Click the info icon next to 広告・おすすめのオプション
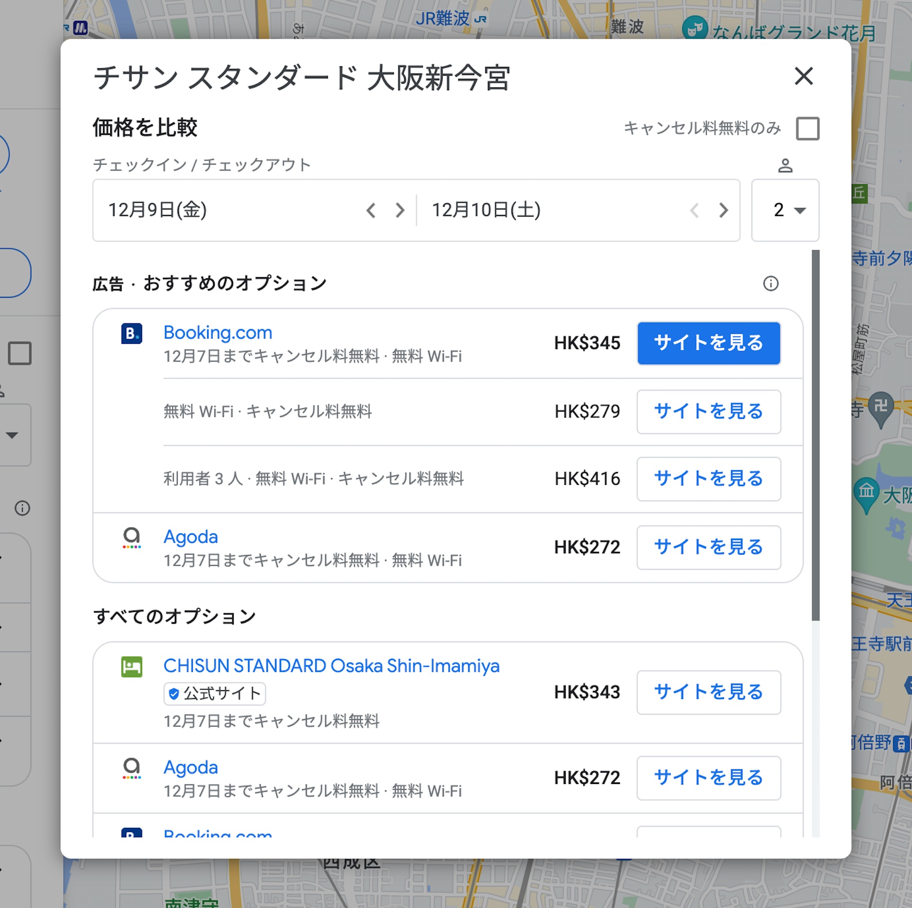The width and height of the screenshot is (912, 908). click(770, 284)
